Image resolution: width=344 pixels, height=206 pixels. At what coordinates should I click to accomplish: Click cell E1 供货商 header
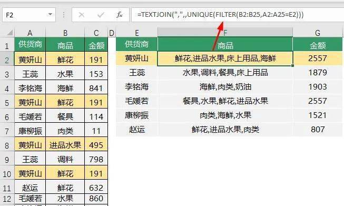[x=136, y=45]
